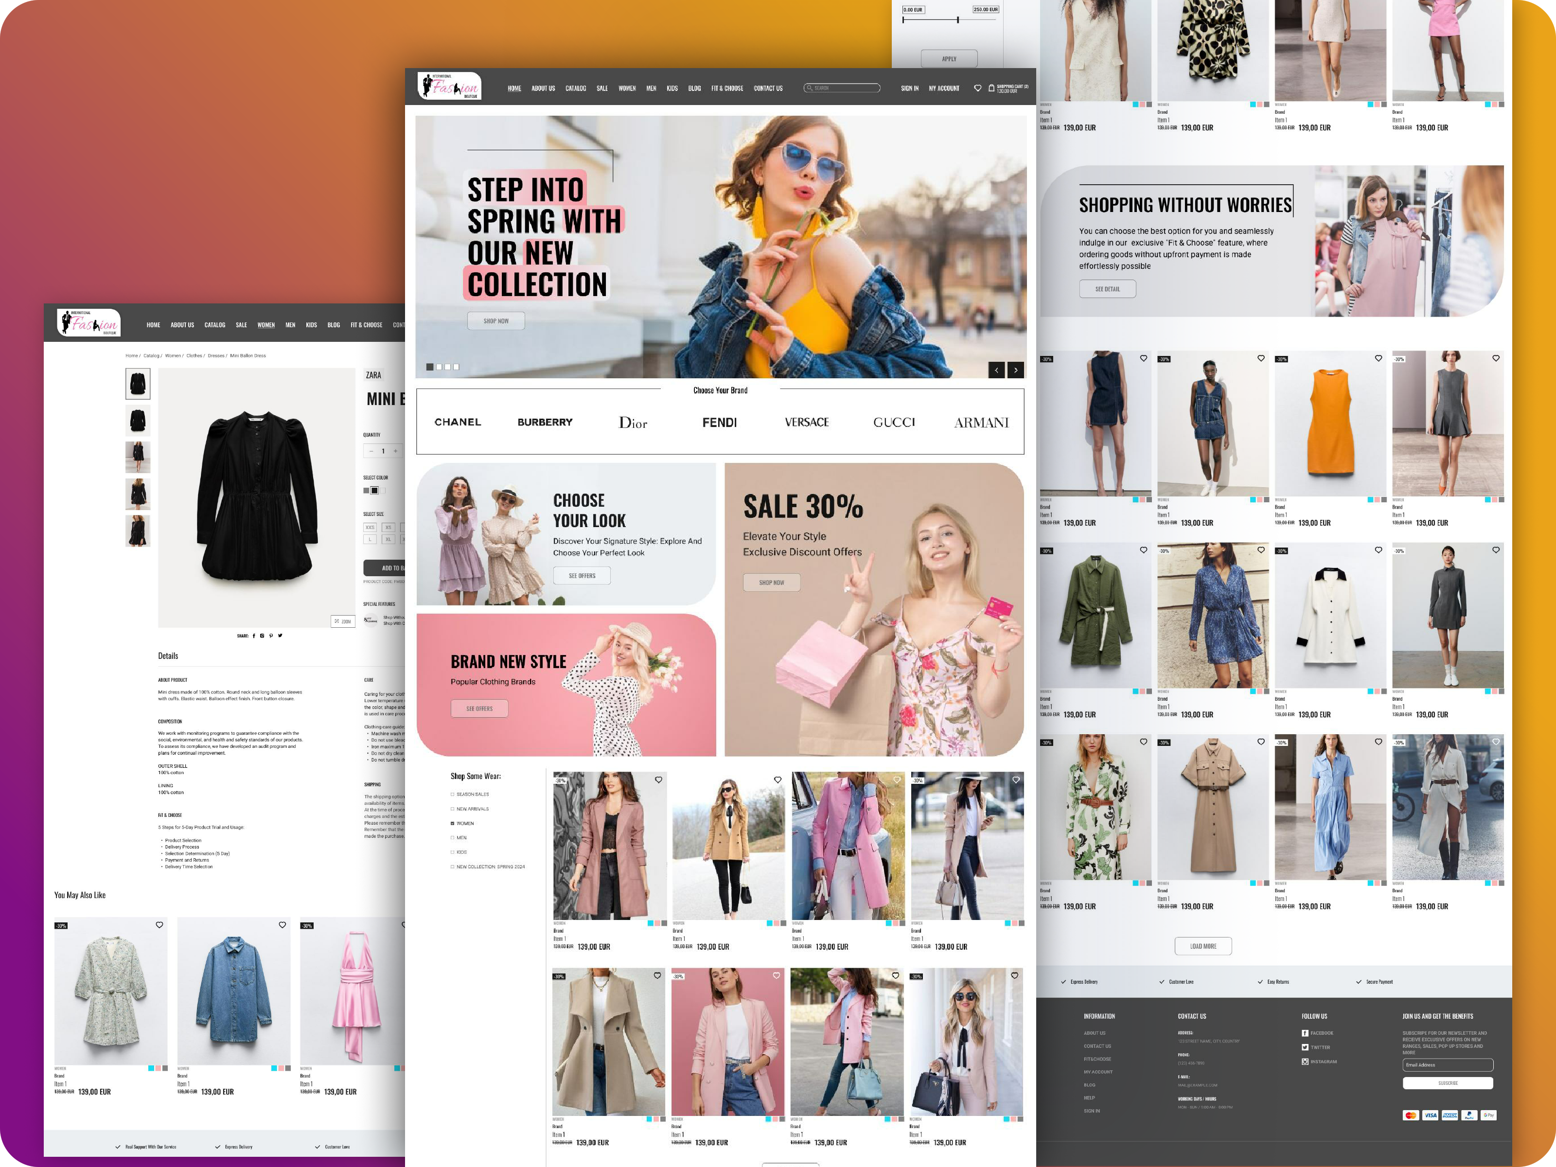Open the shopping cart bag icon
This screenshot has width=1556, height=1167.
click(x=992, y=88)
